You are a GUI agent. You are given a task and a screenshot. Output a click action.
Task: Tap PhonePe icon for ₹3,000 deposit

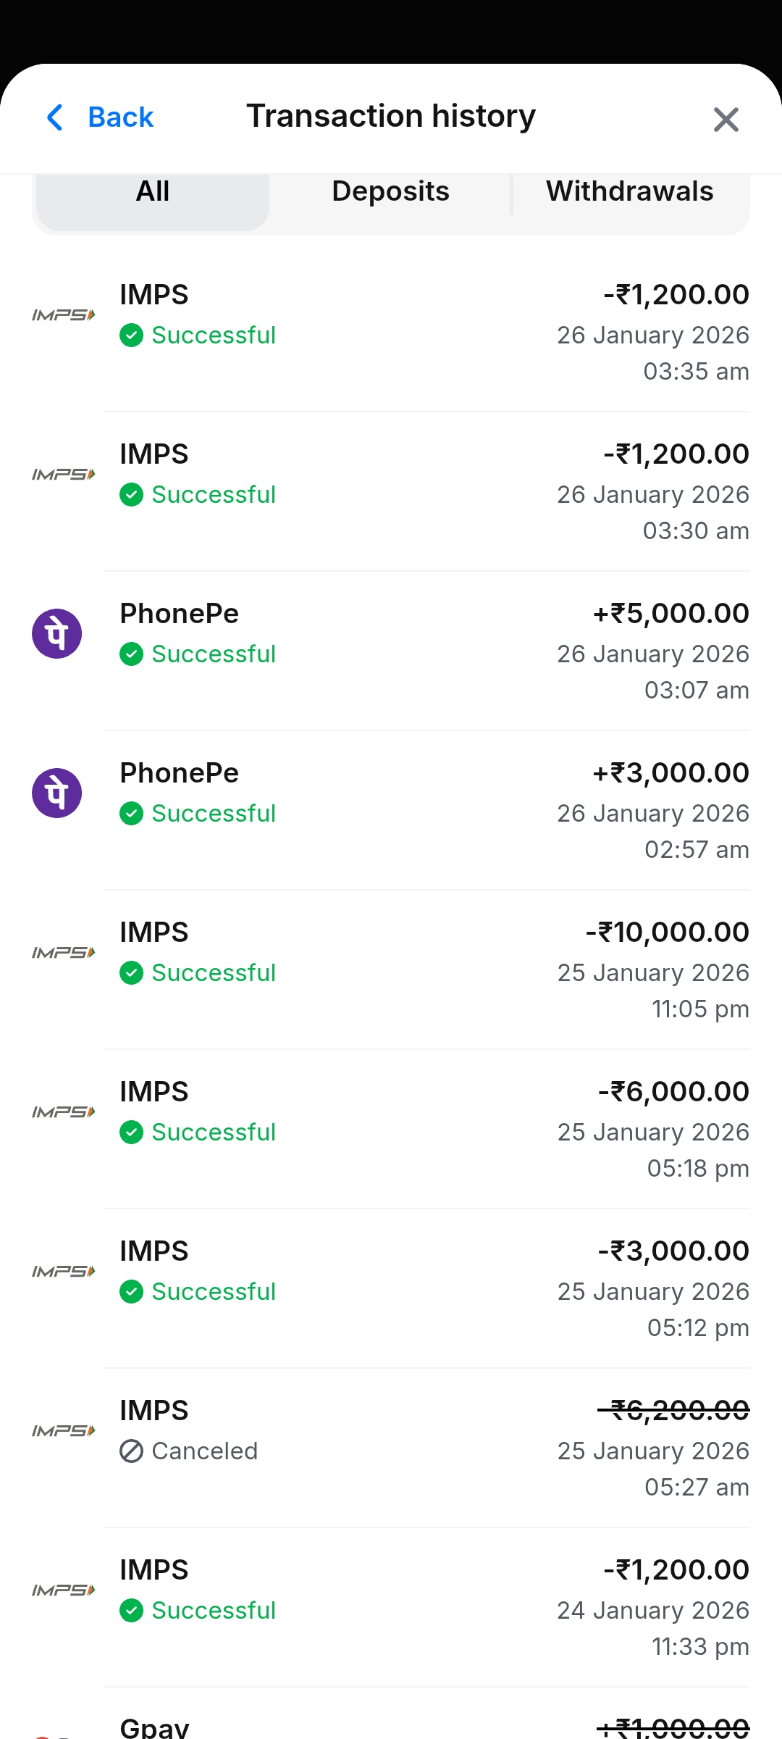tap(57, 793)
